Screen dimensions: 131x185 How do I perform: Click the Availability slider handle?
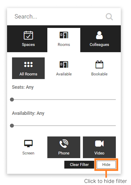[x=12, y=126]
